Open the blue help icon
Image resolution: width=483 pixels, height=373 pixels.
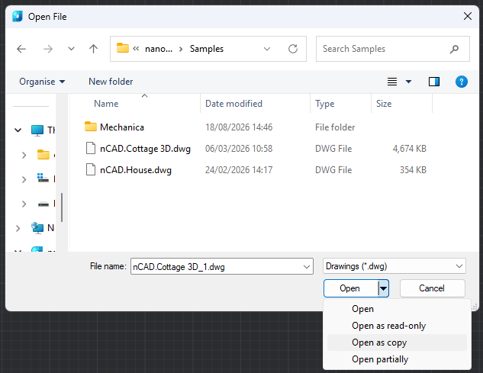(462, 82)
